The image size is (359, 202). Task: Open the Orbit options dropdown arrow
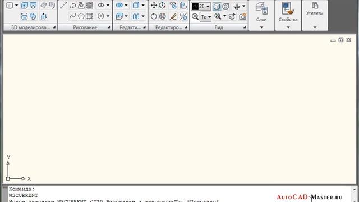[x=243, y=6]
